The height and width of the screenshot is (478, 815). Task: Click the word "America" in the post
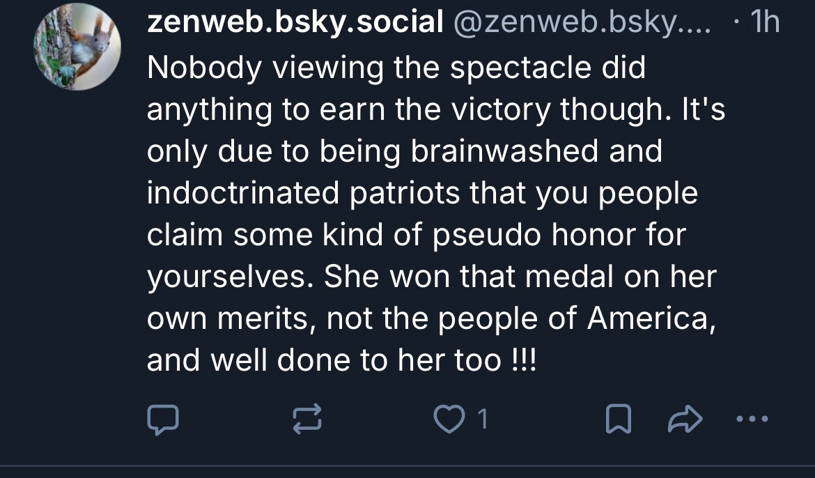click(x=649, y=318)
